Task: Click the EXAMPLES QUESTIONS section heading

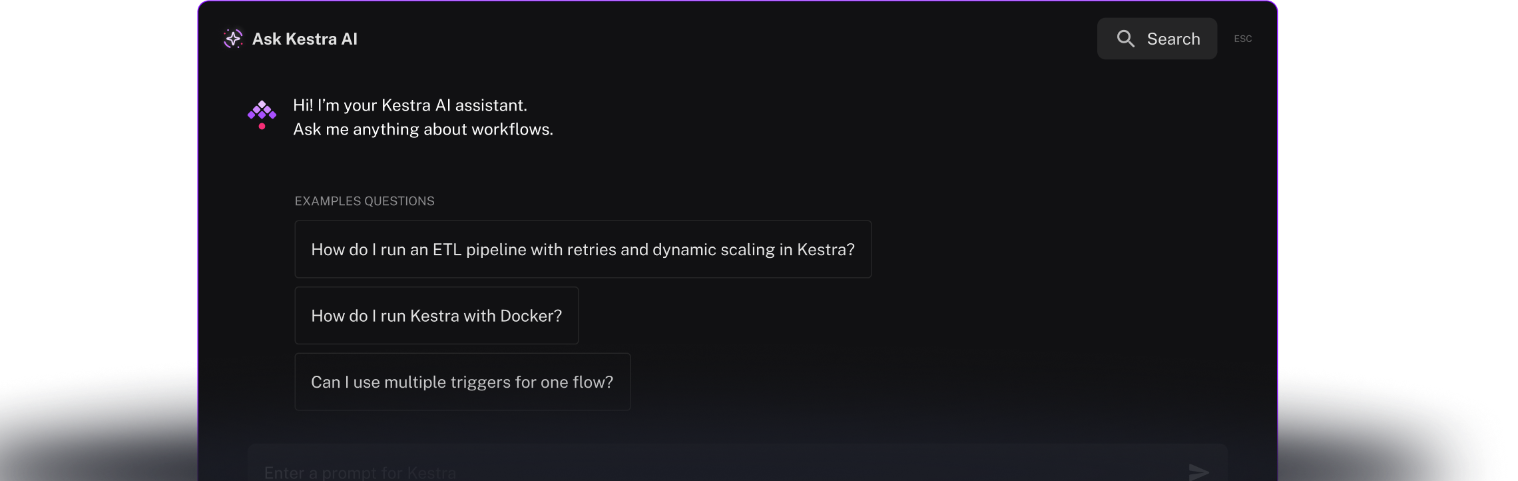Action: 364,201
